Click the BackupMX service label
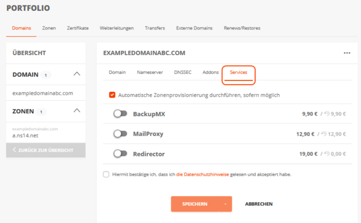The image size is (361, 223). pyautogui.click(x=149, y=114)
